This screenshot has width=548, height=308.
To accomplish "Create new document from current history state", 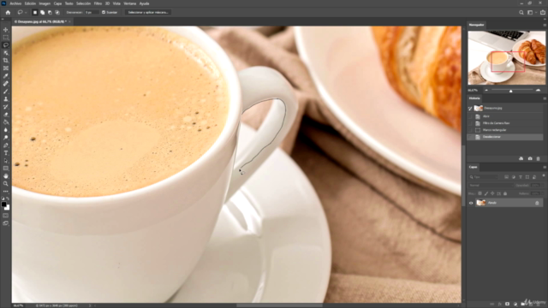I will coord(521,158).
